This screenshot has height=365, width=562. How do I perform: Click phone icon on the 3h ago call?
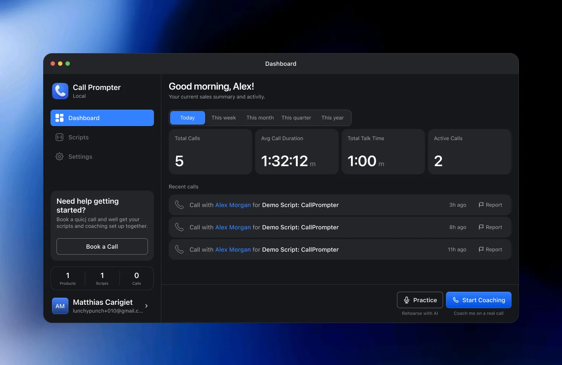tap(180, 205)
